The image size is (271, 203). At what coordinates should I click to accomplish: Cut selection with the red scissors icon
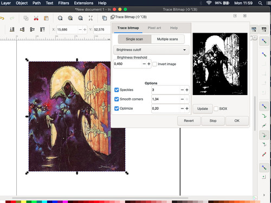point(36,18)
